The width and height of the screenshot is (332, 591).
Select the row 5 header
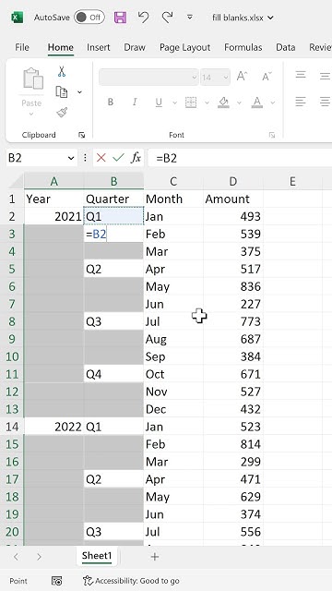[12, 269]
